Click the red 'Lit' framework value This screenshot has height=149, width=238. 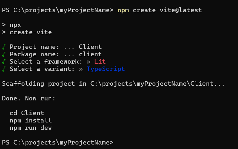point(100,62)
